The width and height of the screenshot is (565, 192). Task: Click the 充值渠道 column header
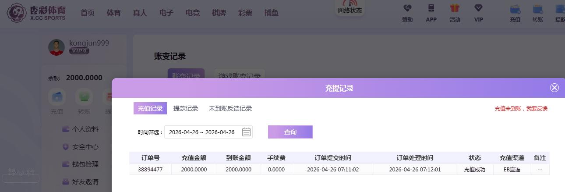512,158
